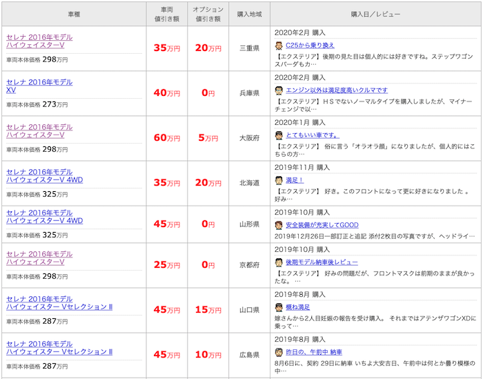Select the 15万円 option discount value

tap(208, 310)
